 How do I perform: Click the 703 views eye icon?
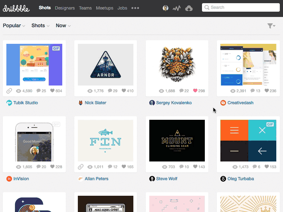click(x=164, y=167)
